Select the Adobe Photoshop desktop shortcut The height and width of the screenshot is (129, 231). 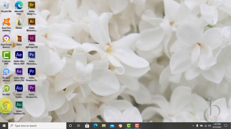(32, 58)
